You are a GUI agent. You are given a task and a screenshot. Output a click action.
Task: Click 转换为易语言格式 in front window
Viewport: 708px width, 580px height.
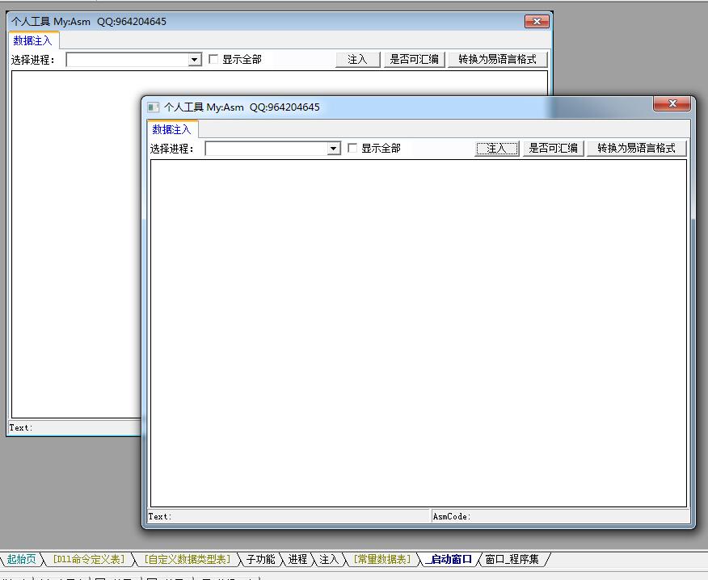(636, 149)
